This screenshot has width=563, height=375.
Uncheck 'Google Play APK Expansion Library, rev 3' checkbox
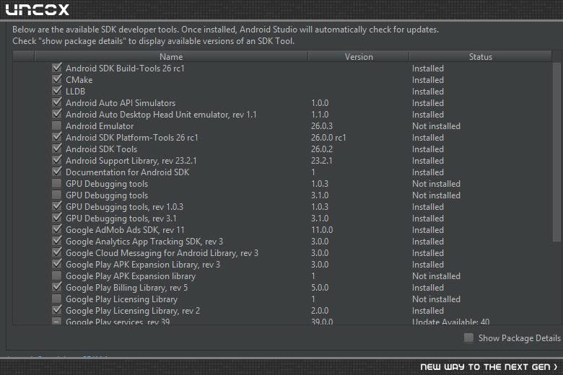point(57,264)
